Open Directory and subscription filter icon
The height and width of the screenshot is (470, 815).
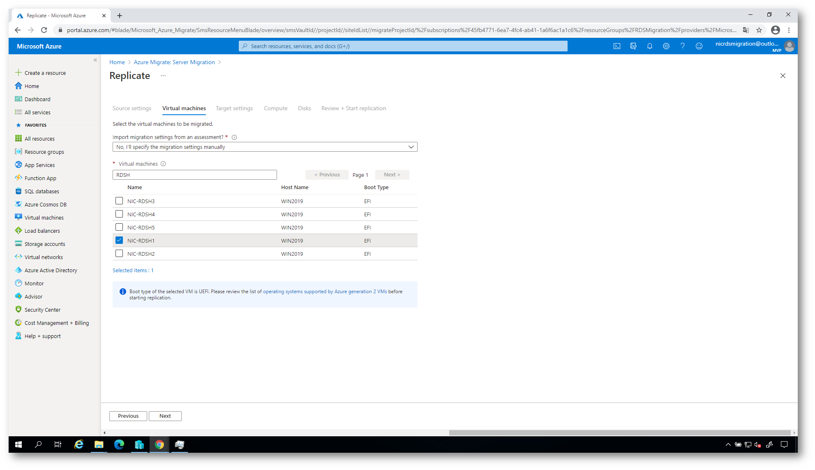(x=633, y=46)
